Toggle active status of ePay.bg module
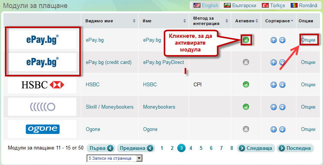 246,40
